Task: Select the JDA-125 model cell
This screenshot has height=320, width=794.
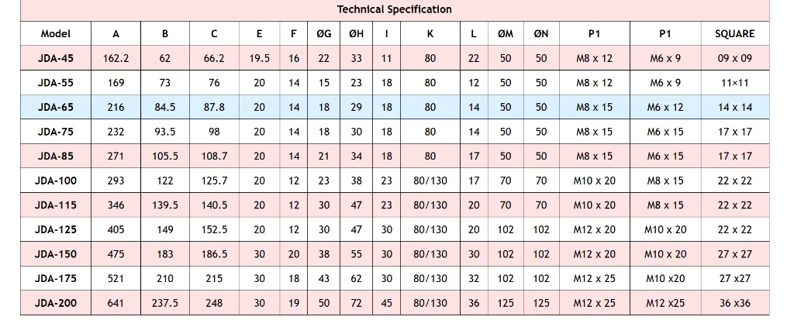Action: point(56,229)
